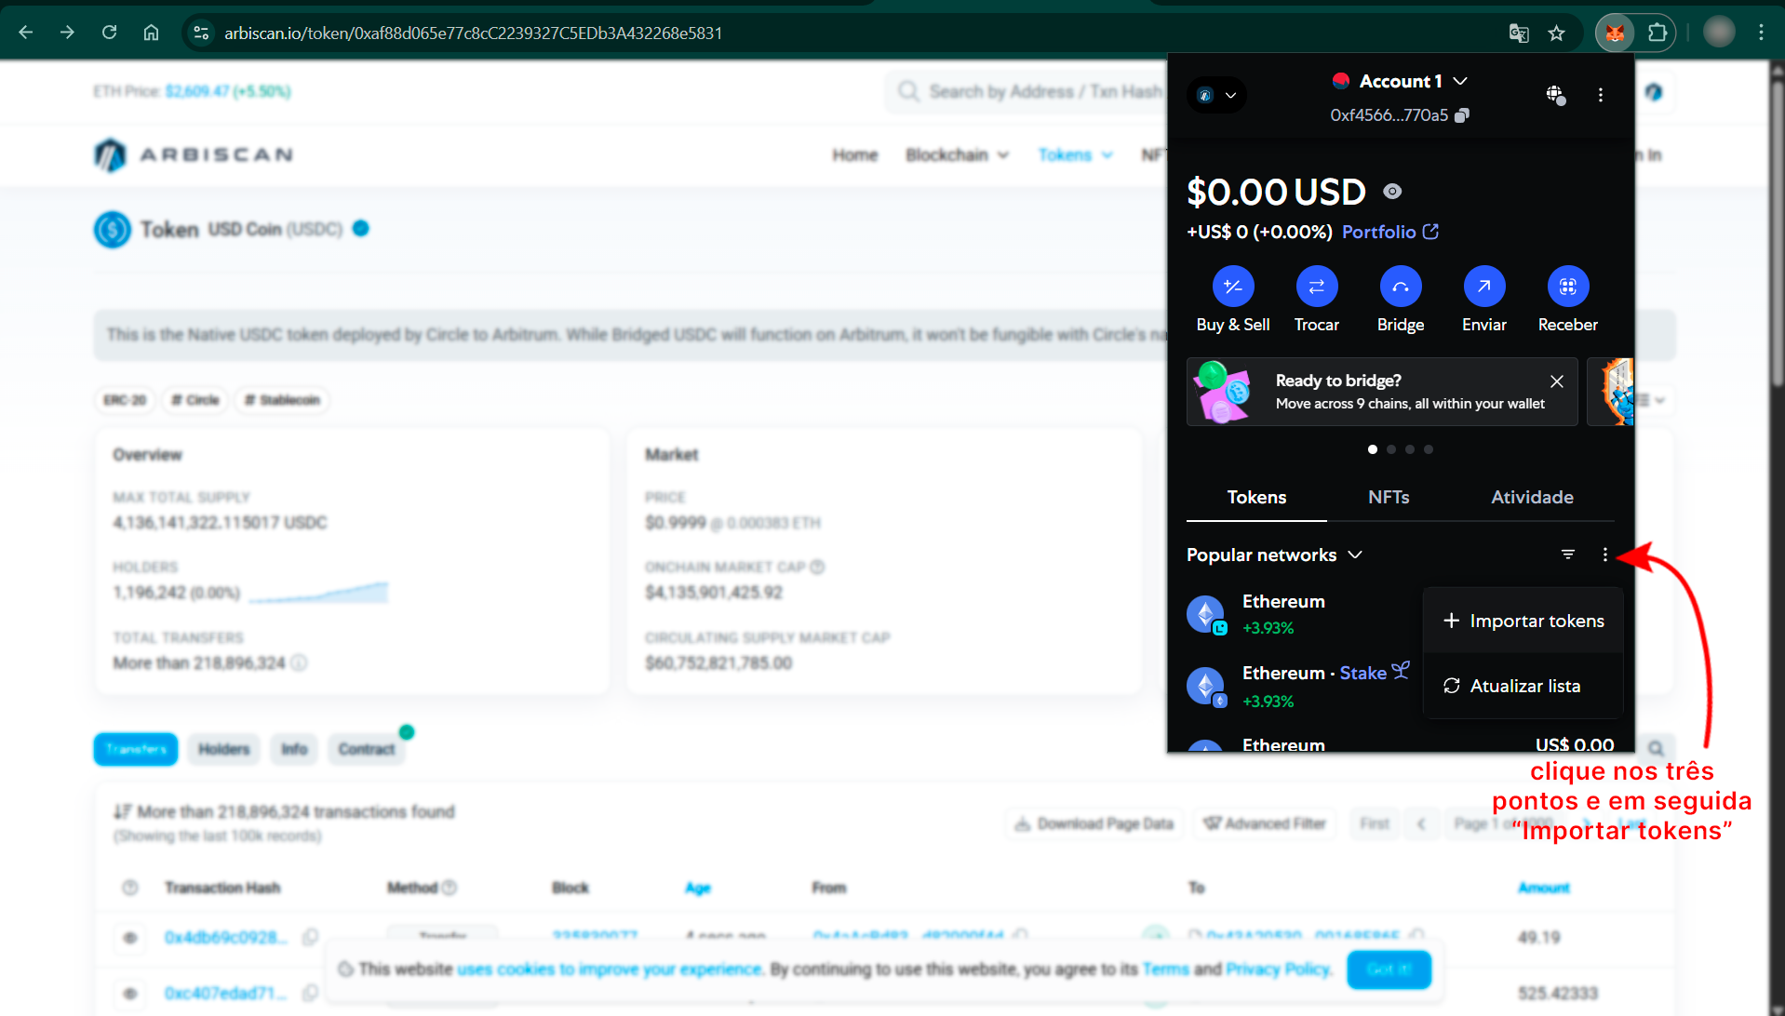The width and height of the screenshot is (1785, 1016).
Task: Click the Stablecoin tag chip
Action: coord(281,400)
